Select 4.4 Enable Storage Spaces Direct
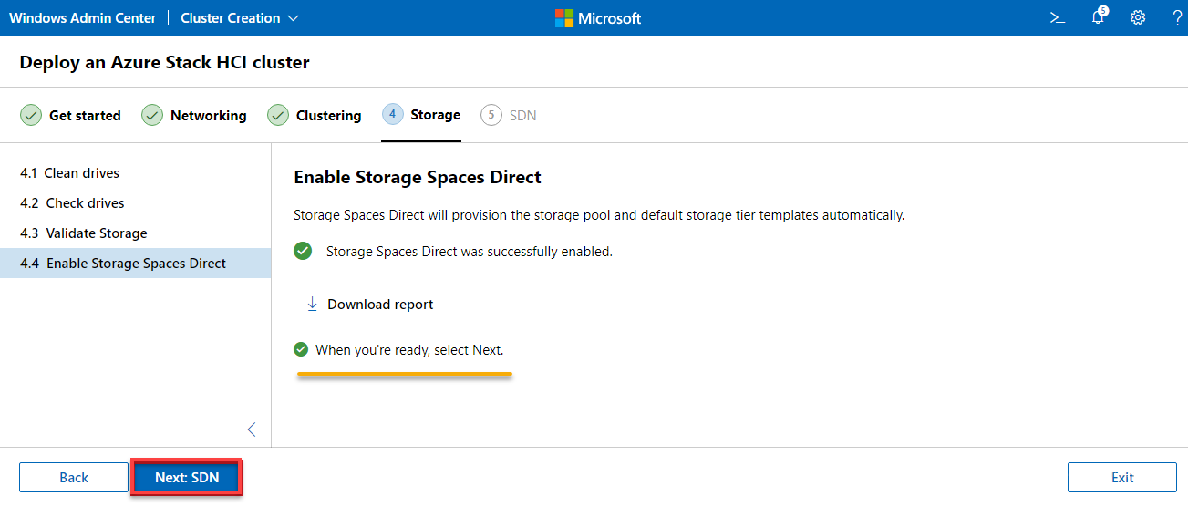1188x507 pixels. [135, 264]
